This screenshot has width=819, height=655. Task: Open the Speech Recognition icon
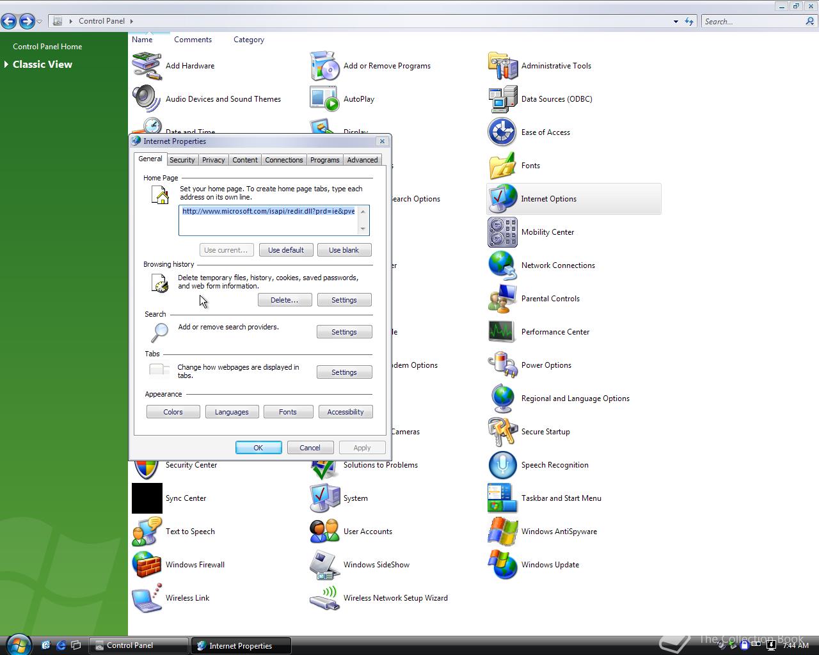[x=502, y=465]
